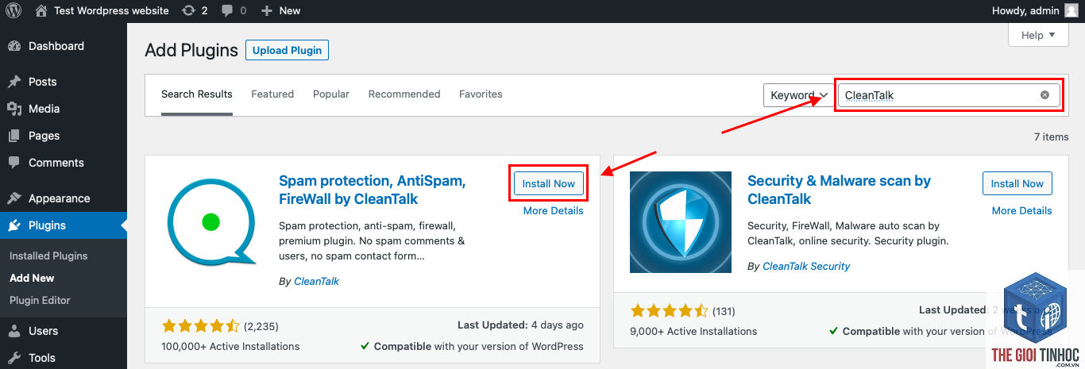Open the comments bubble in admin bar

[x=234, y=10]
